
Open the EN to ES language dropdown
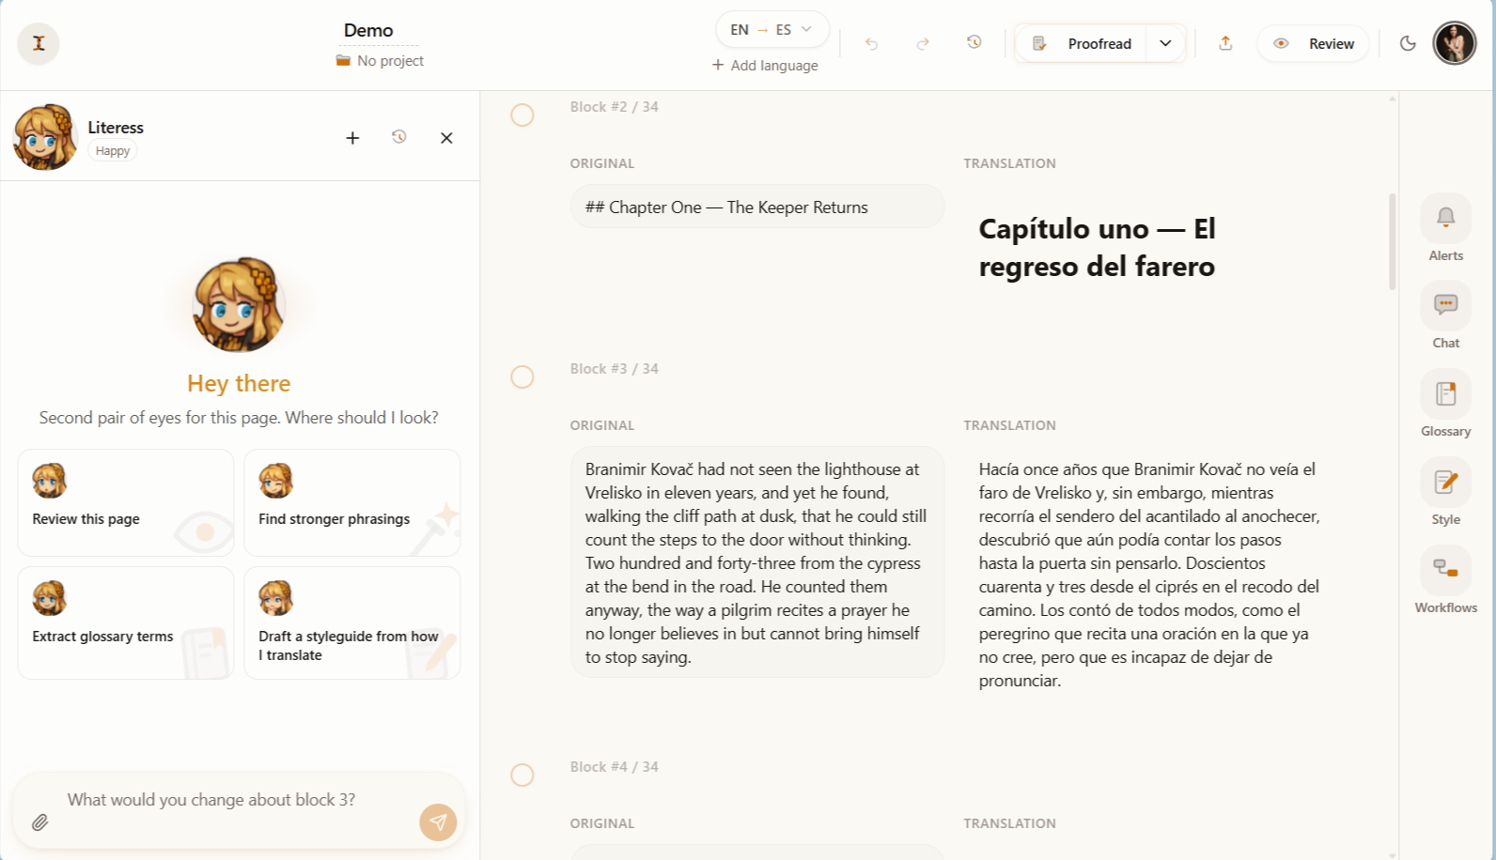tap(771, 29)
